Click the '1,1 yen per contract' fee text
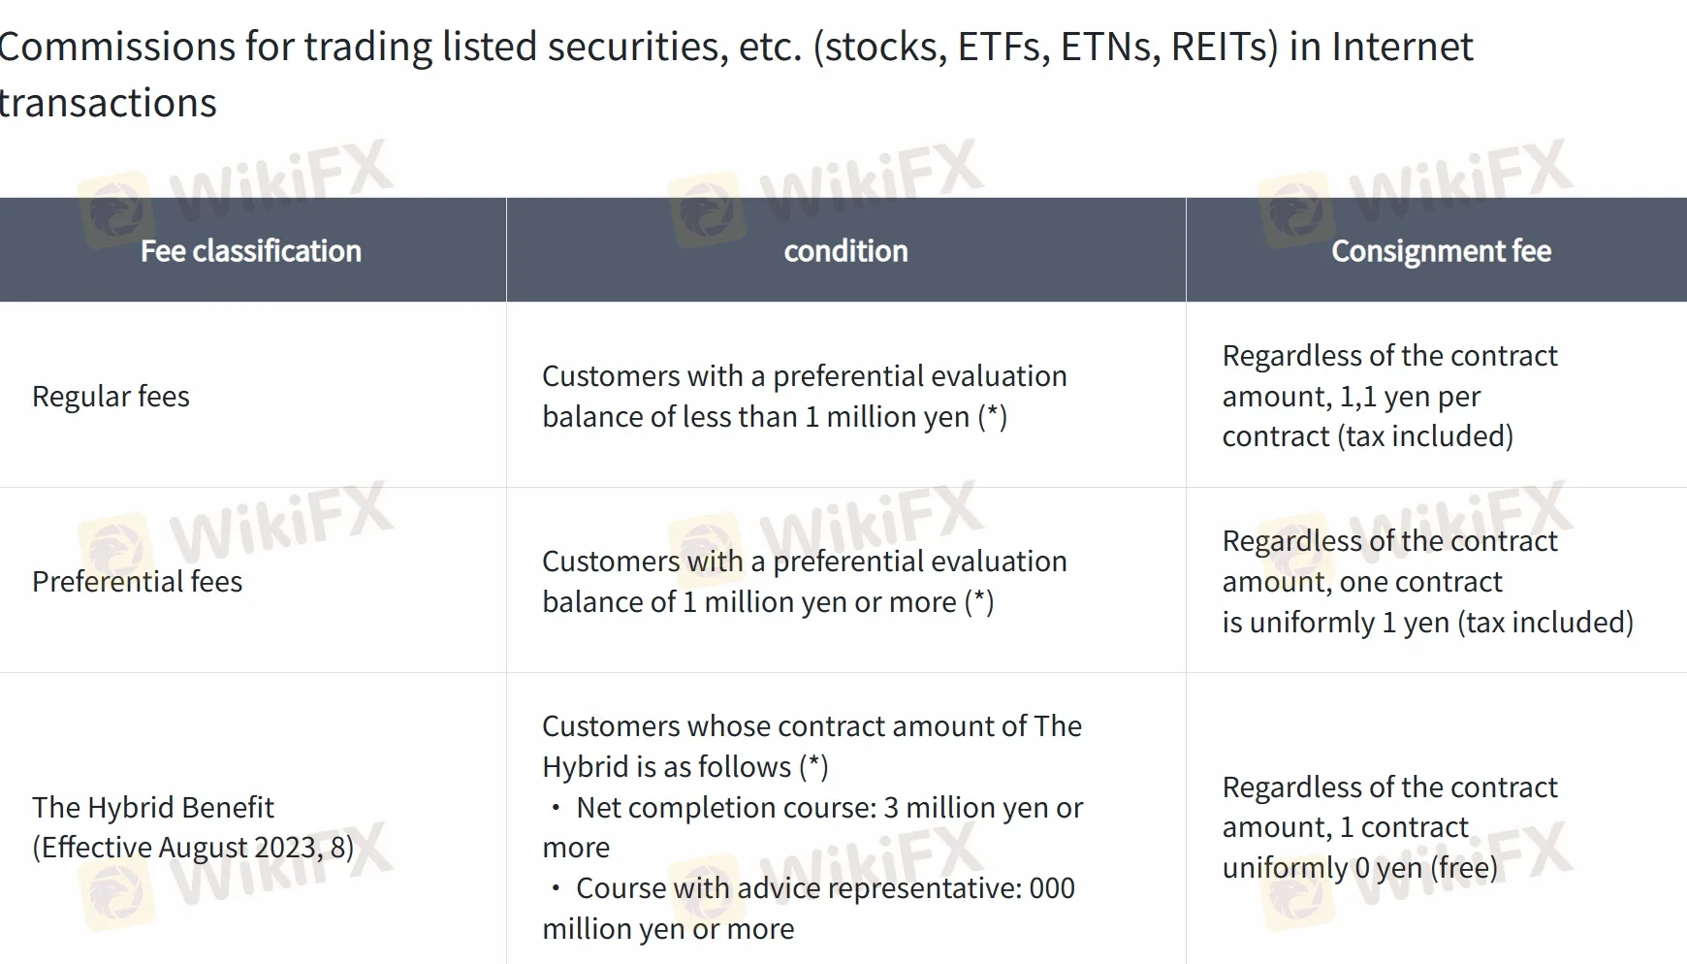 (1367, 416)
